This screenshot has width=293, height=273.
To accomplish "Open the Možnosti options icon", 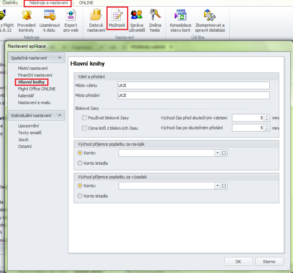I will tap(117, 16).
